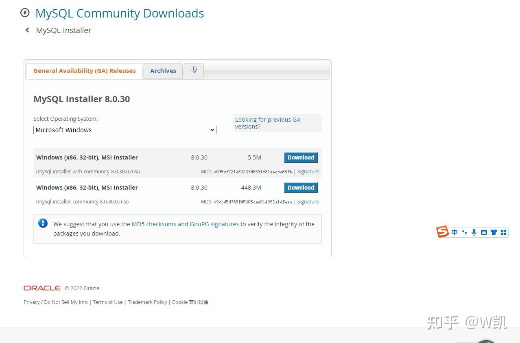This screenshot has height=343, width=520.
Task: Open the Select Operating System dropdown
Action: pos(125,130)
